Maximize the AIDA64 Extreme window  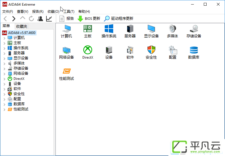[205, 4]
